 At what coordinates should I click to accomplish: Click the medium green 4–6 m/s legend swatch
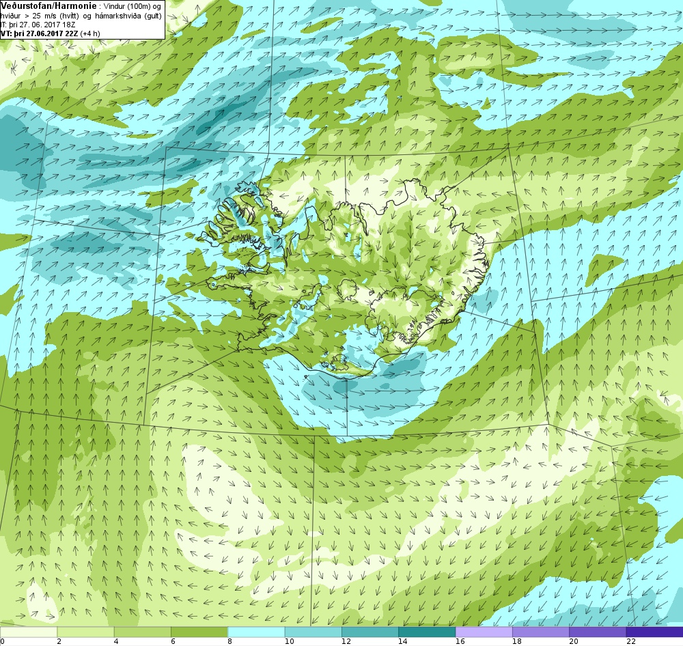(x=143, y=632)
